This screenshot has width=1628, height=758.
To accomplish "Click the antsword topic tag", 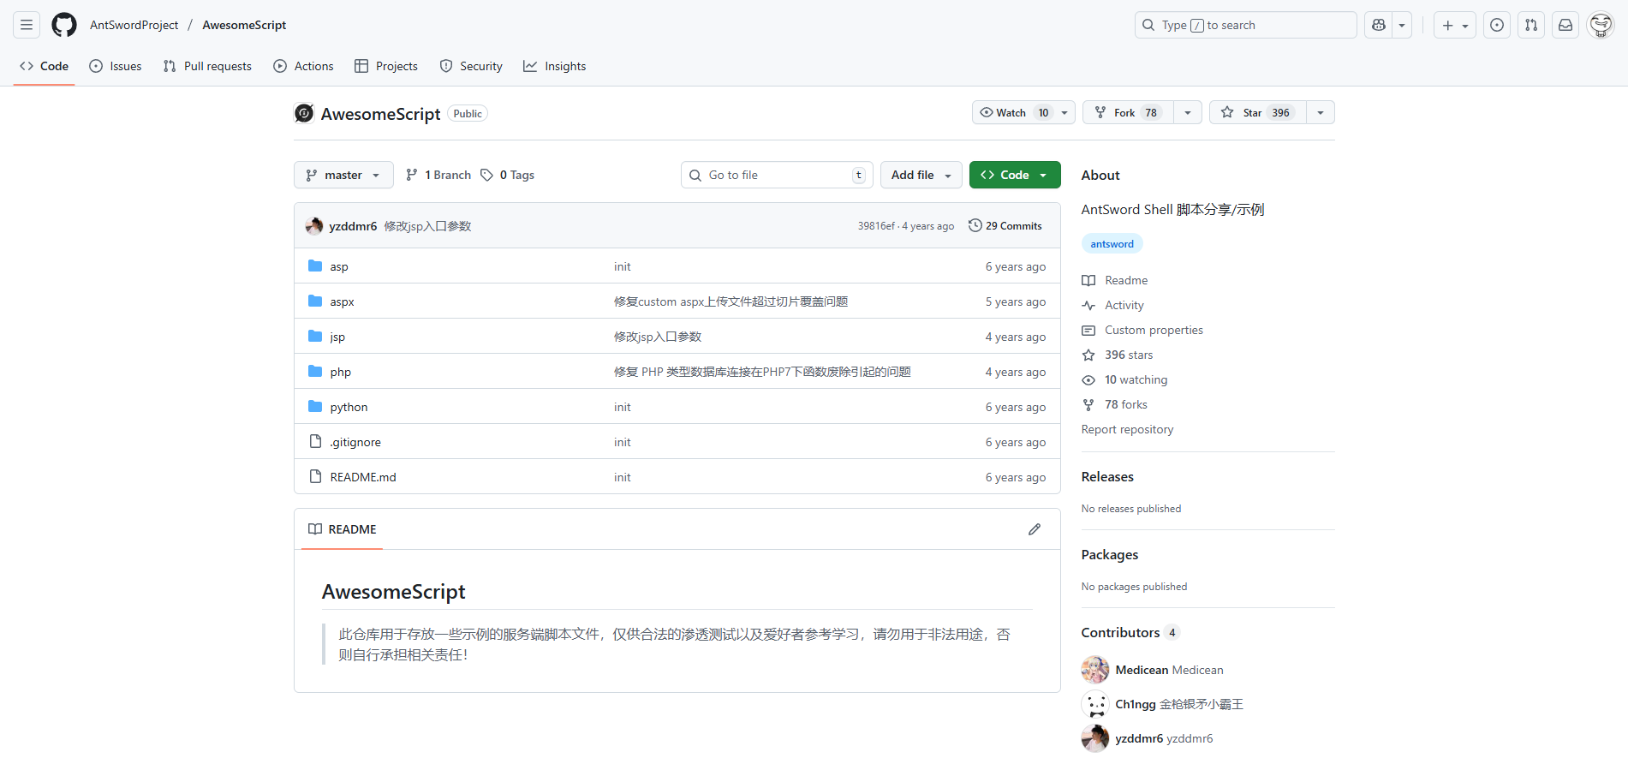I will pos(1112,244).
